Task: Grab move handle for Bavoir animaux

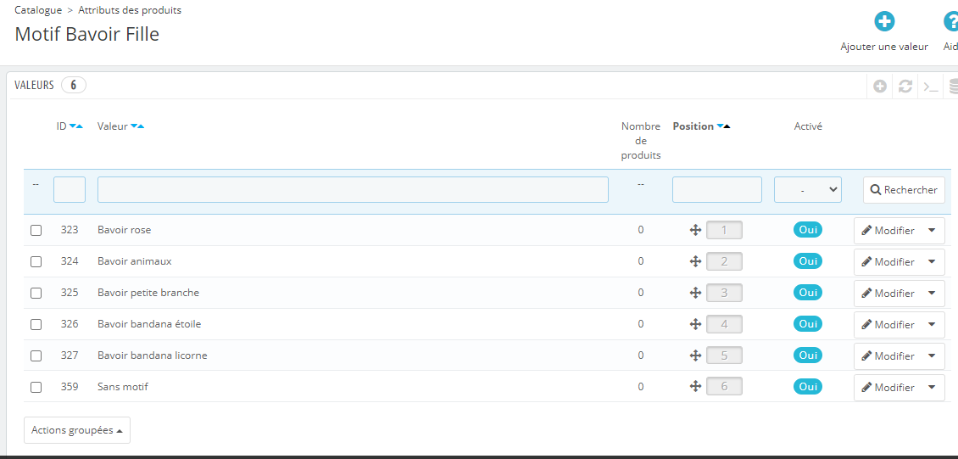Action: [694, 261]
